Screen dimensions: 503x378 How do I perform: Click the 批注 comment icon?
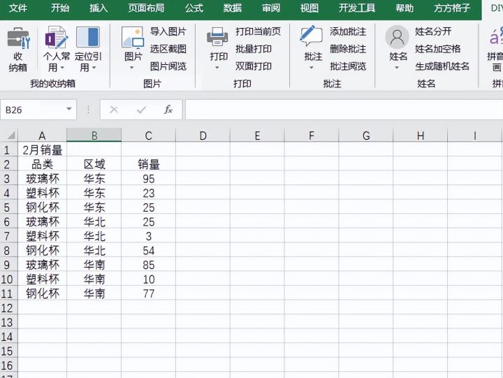point(311,36)
